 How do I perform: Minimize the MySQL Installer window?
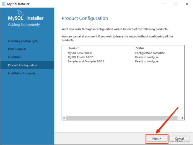pos(163,4)
